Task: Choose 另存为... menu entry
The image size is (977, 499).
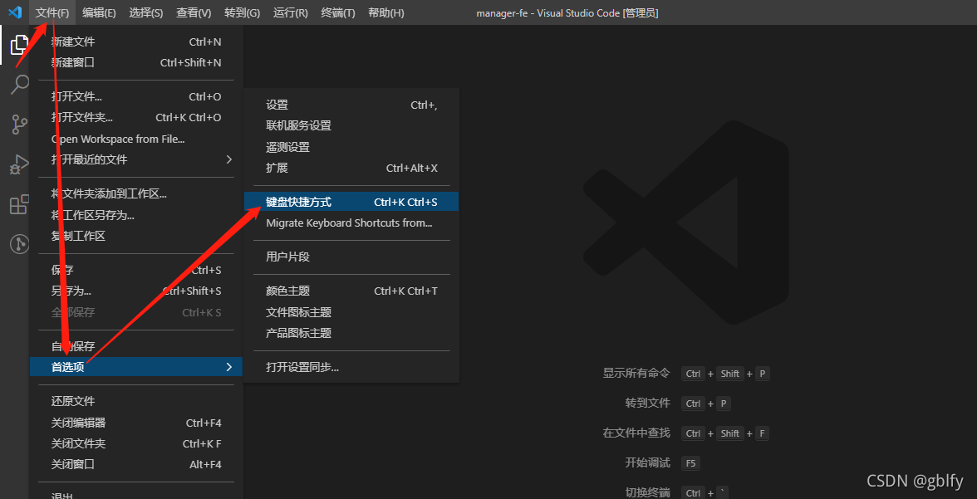Action: coord(136,291)
